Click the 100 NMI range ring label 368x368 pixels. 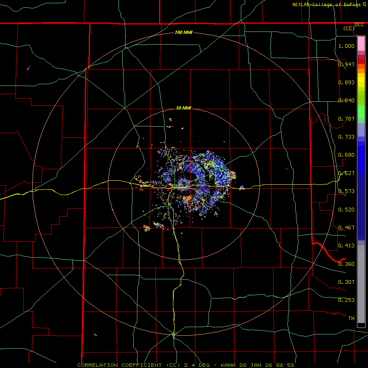click(x=184, y=32)
